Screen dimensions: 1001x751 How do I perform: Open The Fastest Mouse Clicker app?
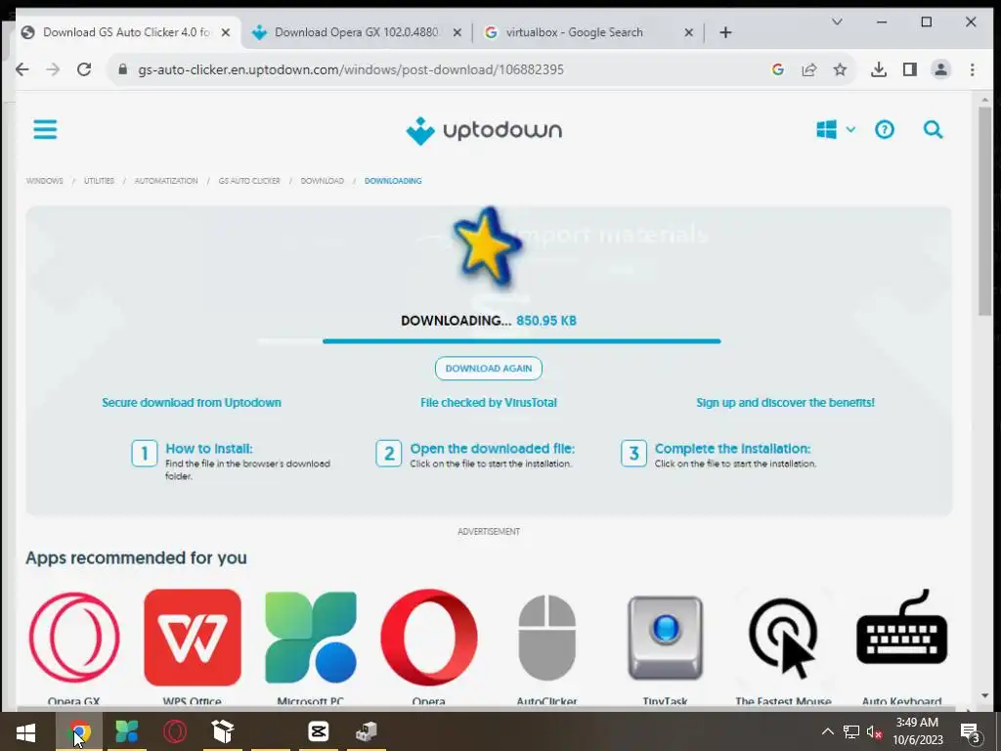pyautogui.click(x=783, y=638)
